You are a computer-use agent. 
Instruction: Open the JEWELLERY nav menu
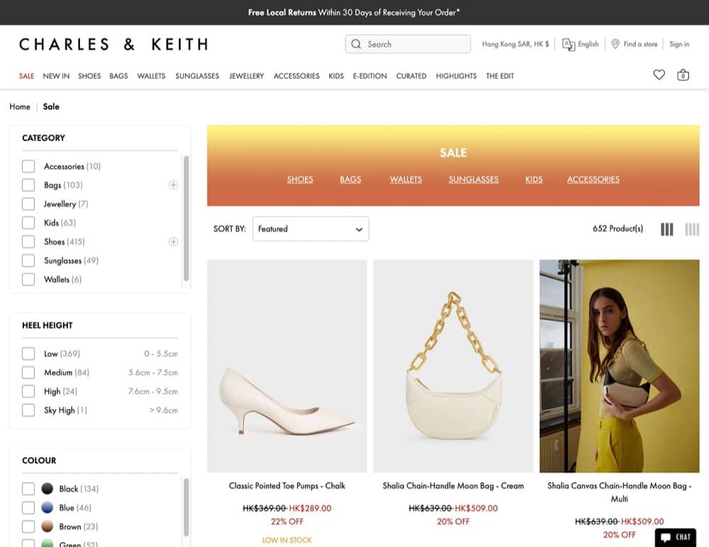click(x=247, y=76)
